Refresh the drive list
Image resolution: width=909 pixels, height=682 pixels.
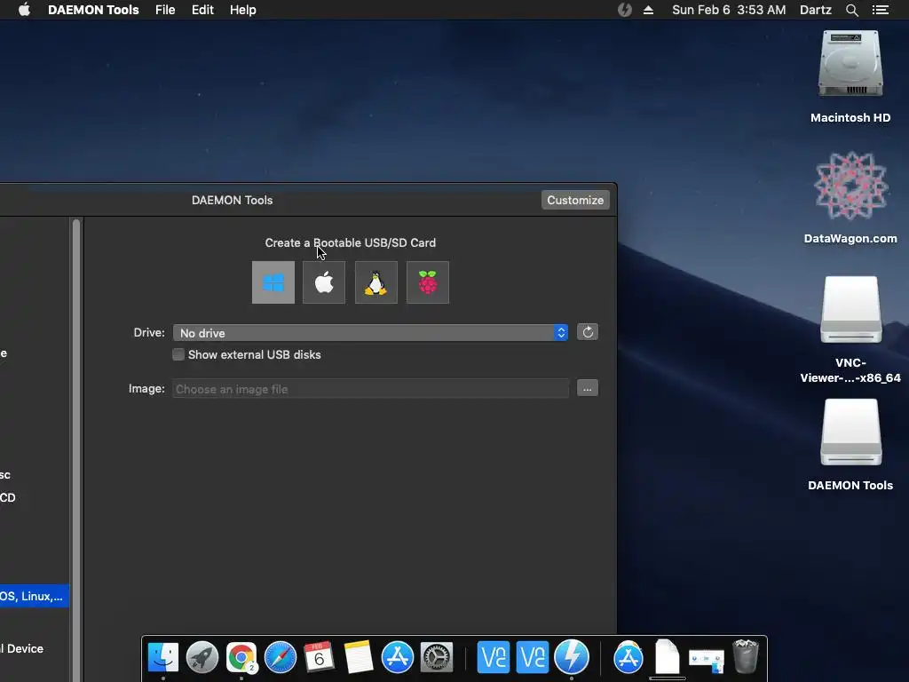coord(588,332)
